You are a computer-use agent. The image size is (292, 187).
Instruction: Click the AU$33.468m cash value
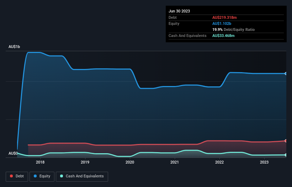click(x=223, y=36)
